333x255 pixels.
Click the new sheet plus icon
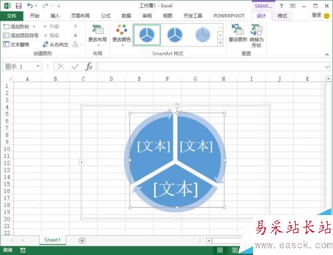tap(82, 240)
